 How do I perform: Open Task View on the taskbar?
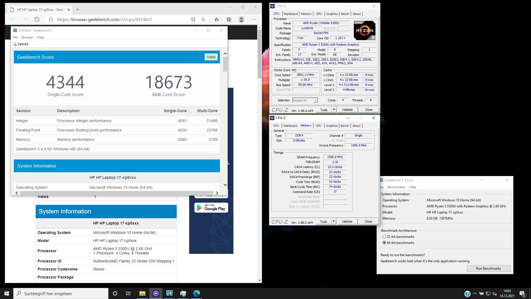(128, 293)
